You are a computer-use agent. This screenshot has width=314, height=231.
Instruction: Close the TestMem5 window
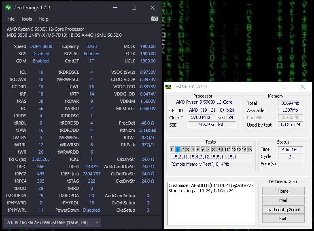pos(303,87)
